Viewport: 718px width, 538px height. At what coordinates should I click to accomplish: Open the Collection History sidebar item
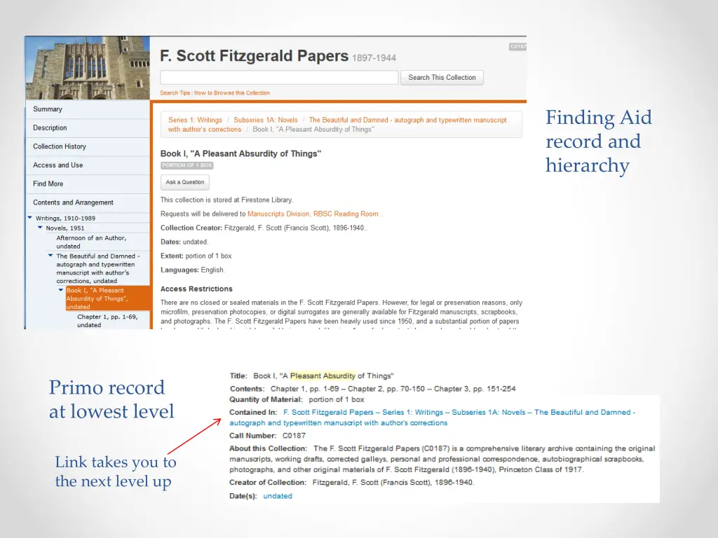pos(88,146)
